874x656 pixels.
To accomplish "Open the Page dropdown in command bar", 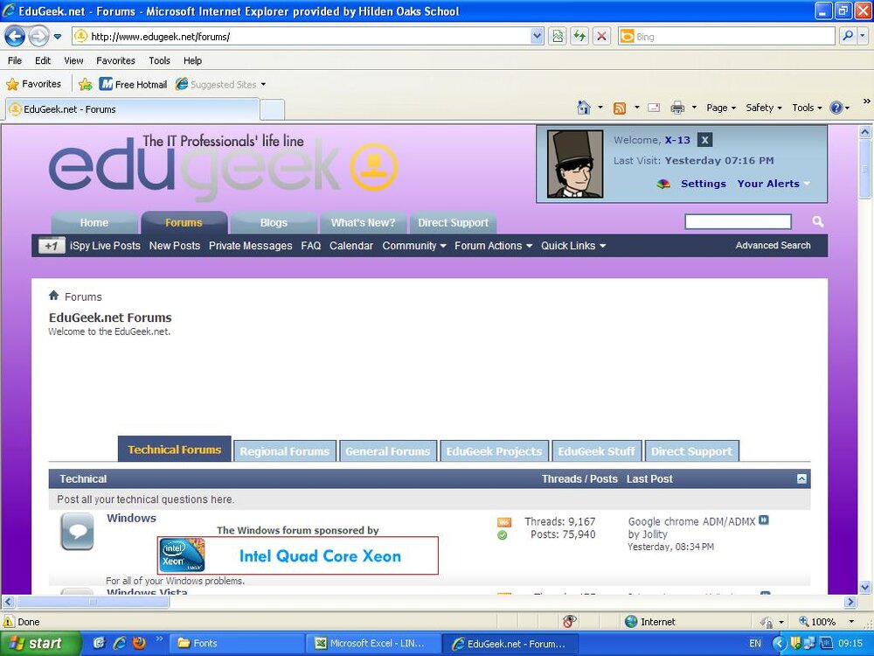I will coord(721,108).
